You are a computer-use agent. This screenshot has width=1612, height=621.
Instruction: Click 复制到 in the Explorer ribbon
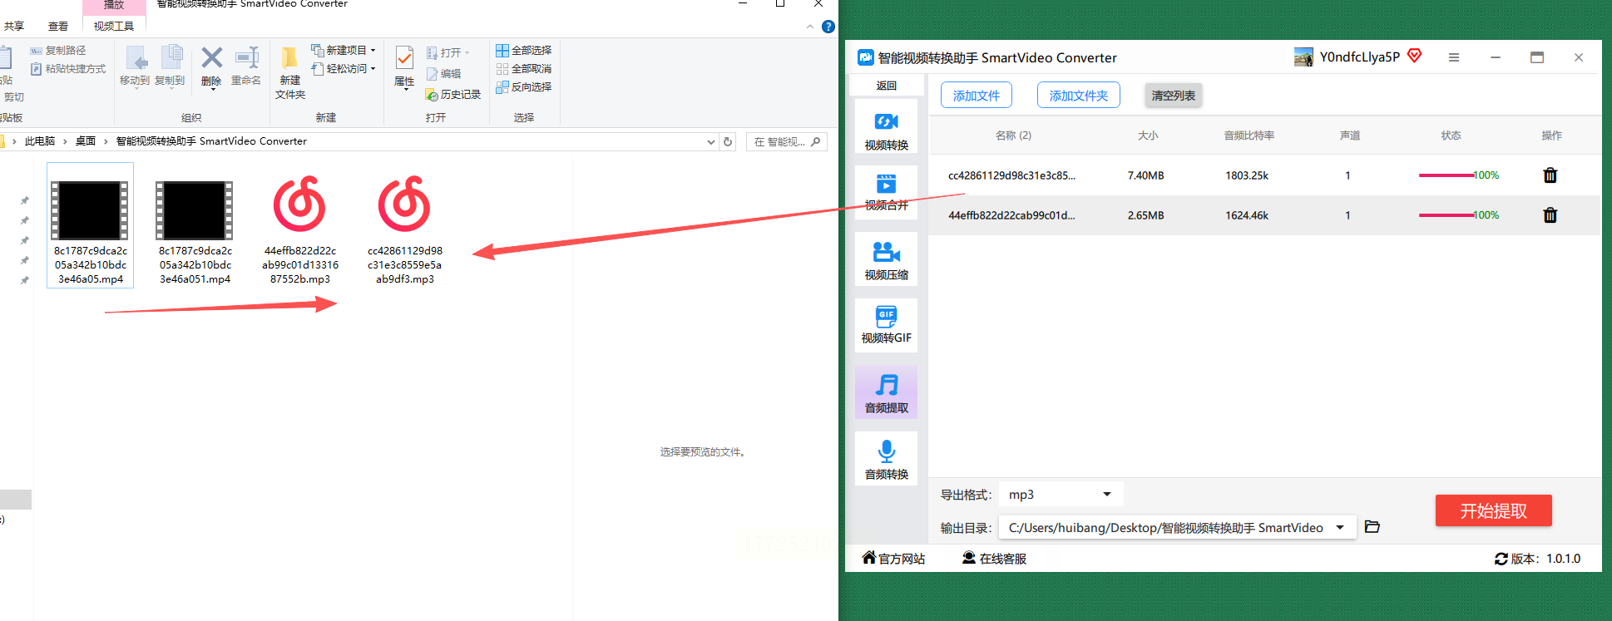click(x=170, y=67)
